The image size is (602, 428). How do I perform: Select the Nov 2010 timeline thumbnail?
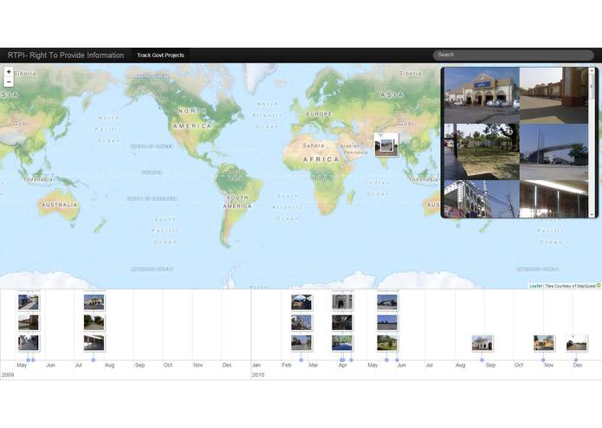(x=544, y=343)
